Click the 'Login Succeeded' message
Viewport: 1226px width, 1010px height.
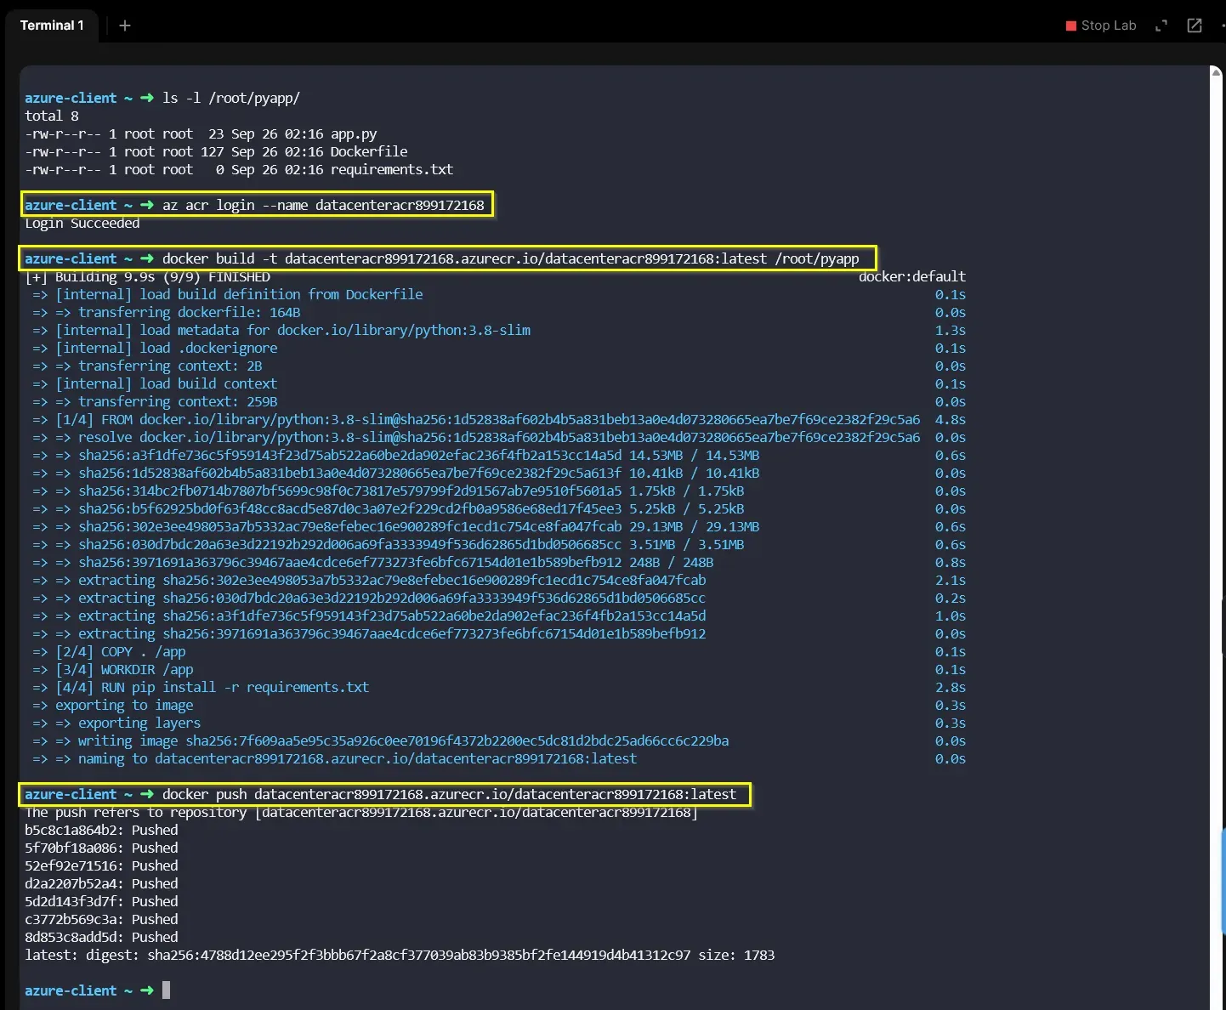82,223
